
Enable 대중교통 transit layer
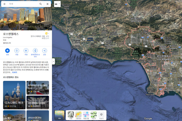tap(86, 115)
